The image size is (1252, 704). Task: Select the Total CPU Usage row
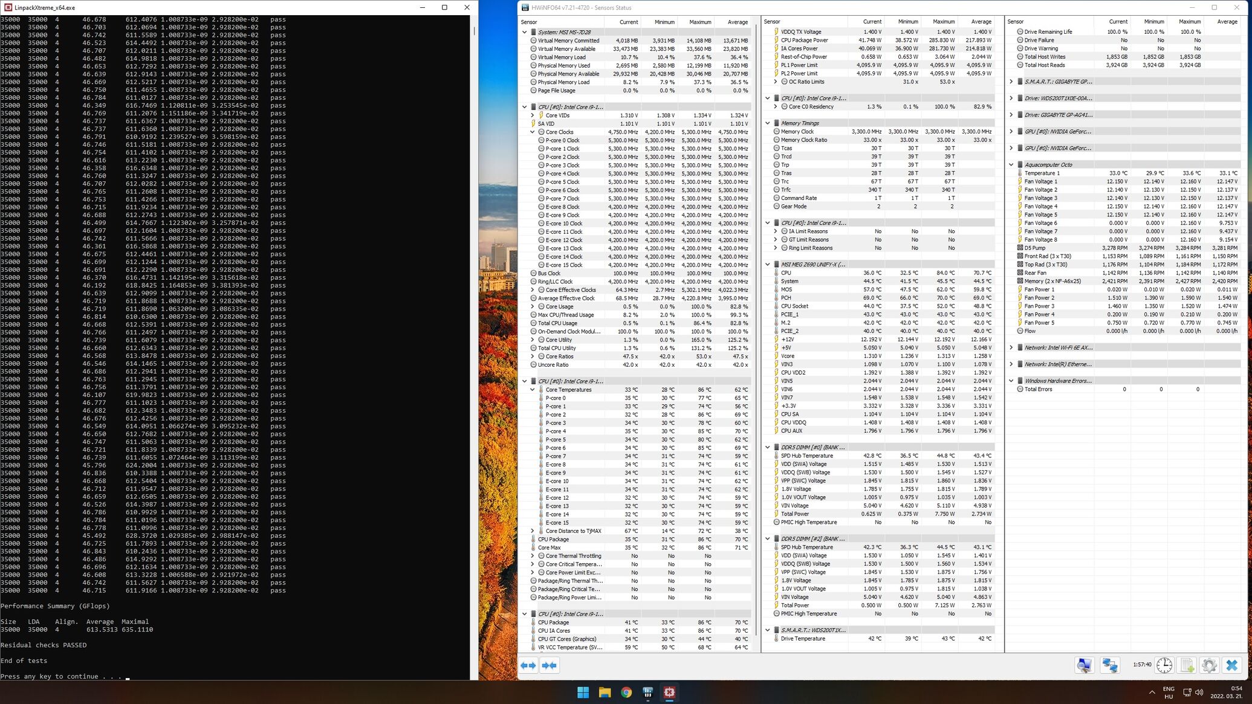(x=635, y=323)
